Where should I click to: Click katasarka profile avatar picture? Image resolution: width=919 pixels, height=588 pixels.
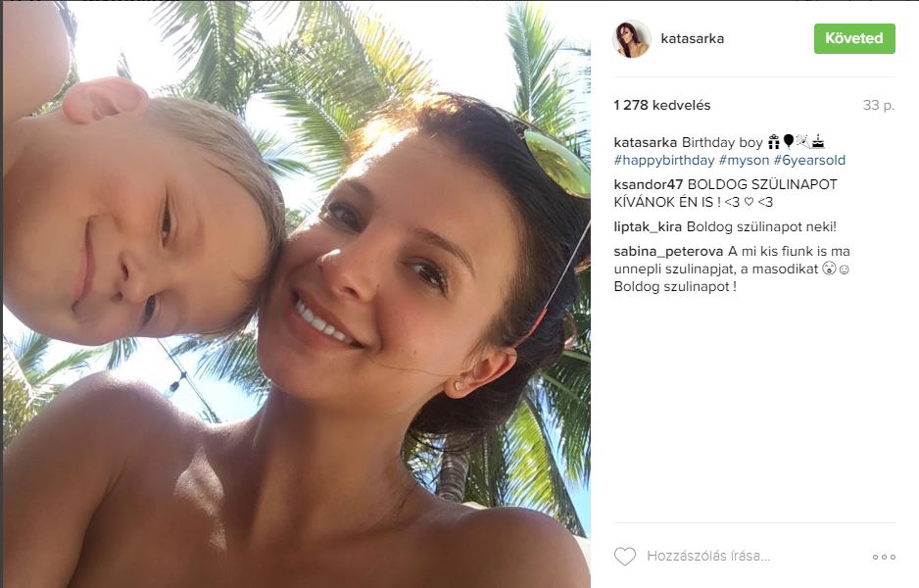(632, 38)
